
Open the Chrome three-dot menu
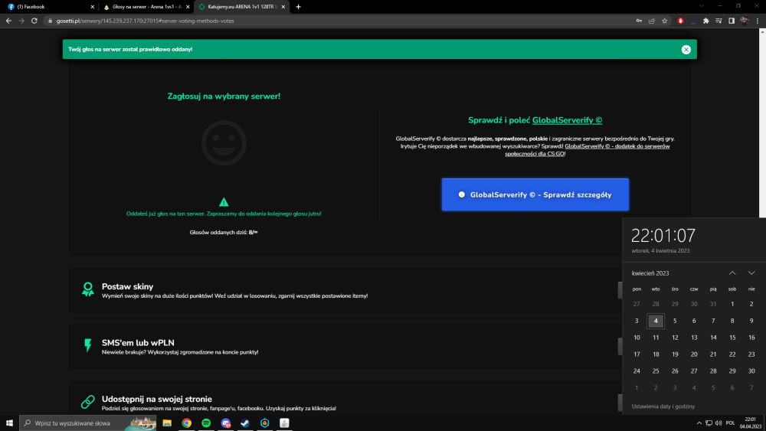(758, 21)
